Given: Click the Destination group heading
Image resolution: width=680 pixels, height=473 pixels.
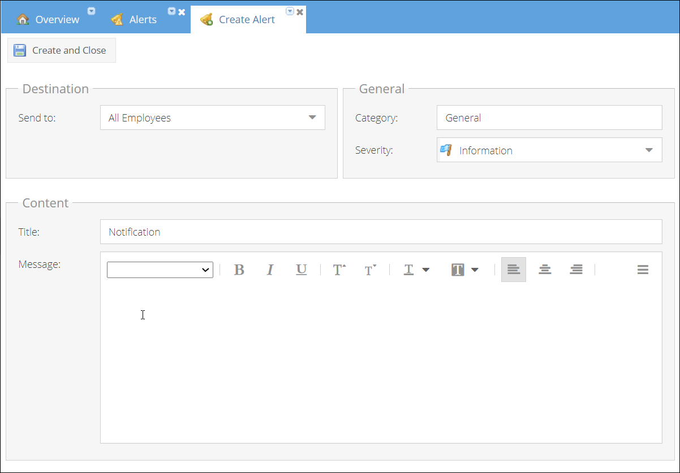Looking at the screenshot, I should tap(55, 89).
